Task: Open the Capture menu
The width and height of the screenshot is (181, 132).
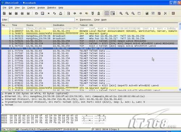Action: coord(31,8)
